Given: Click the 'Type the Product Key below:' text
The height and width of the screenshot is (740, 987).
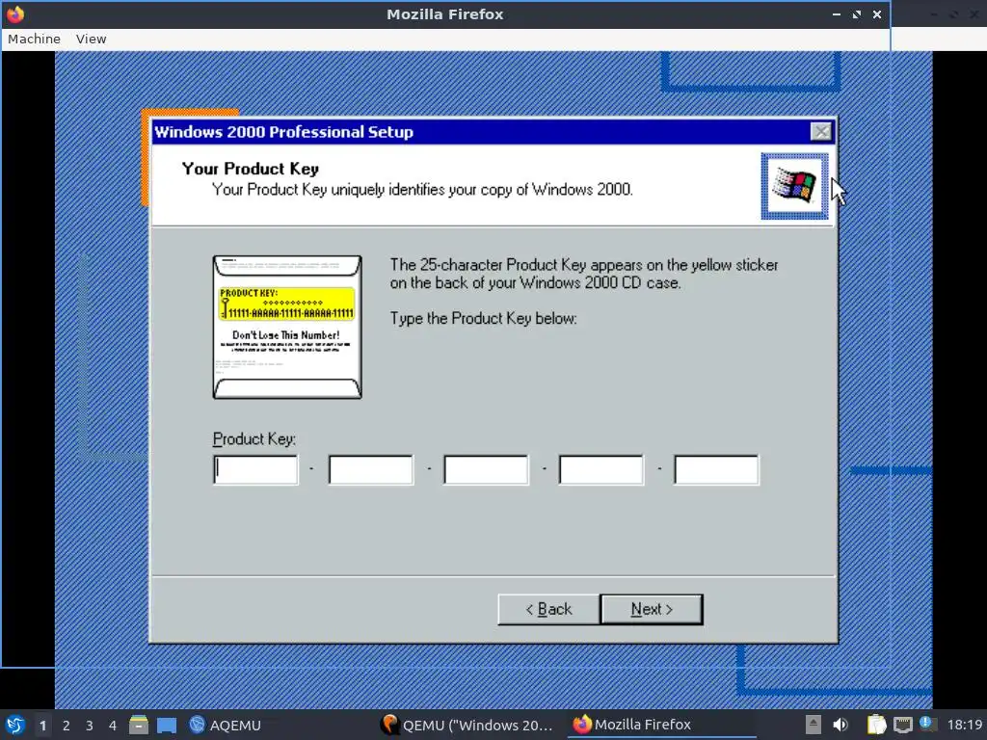Looking at the screenshot, I should tap(484, 318).
